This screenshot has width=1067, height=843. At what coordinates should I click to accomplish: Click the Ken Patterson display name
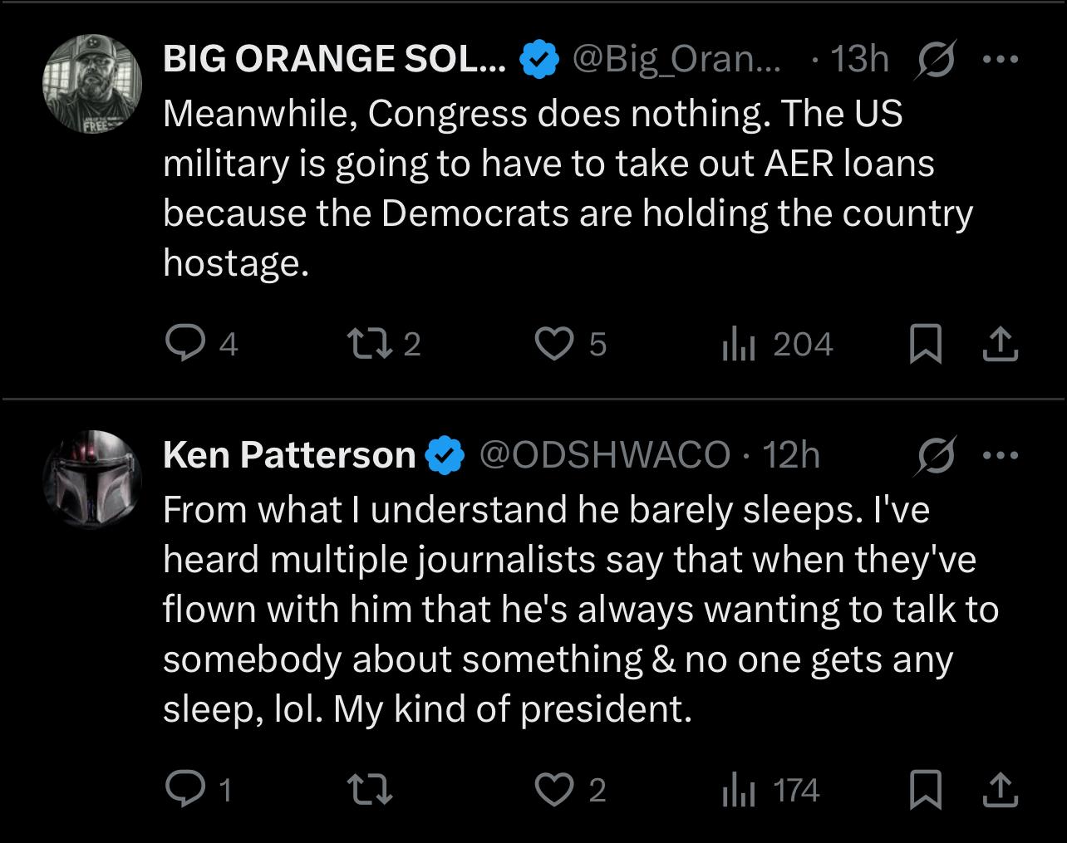click(x=289, y=455)
